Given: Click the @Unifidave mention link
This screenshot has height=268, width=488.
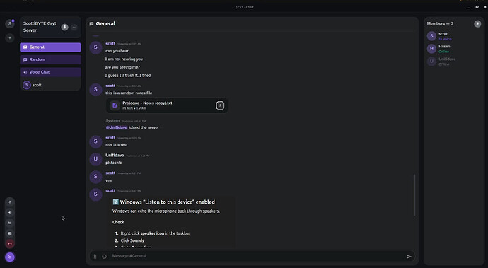Looking at the screenshot, I should [117, 127].
